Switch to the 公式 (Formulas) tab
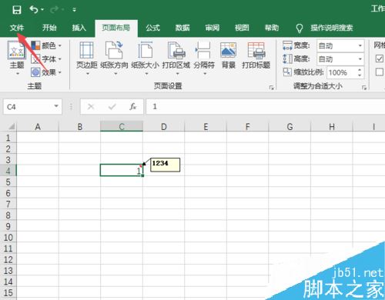The image size is (385, 300). 153,28
